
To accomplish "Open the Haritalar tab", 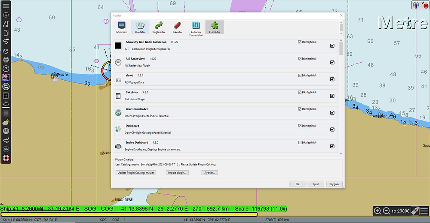I will coord(140,27).
